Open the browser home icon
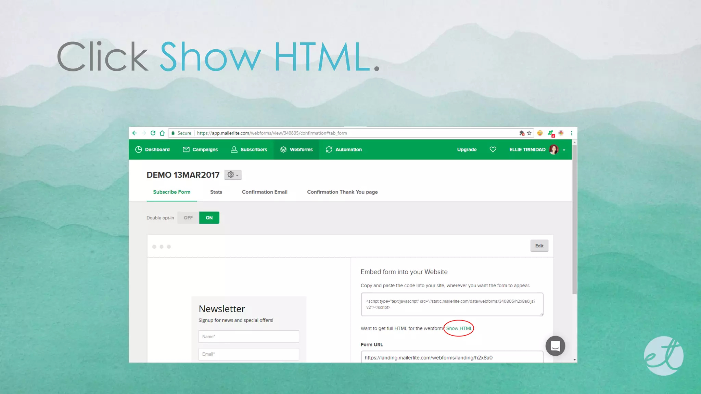The width and height of the screenshot is (701, 394). 162,133
